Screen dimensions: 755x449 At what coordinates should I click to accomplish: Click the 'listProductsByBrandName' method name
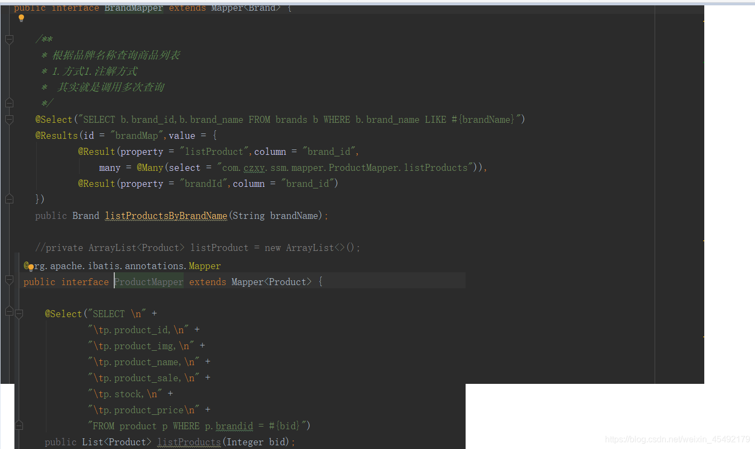(166, 216)
